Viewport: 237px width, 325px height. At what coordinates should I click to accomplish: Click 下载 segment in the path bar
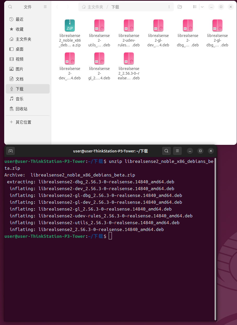115,7
